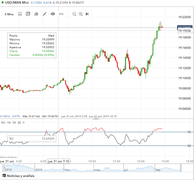Click the B 19.05277 bid price
The image size is (194, 180).
pos(76,2)
